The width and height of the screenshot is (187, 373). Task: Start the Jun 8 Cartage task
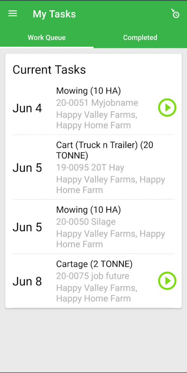(167, 281)
